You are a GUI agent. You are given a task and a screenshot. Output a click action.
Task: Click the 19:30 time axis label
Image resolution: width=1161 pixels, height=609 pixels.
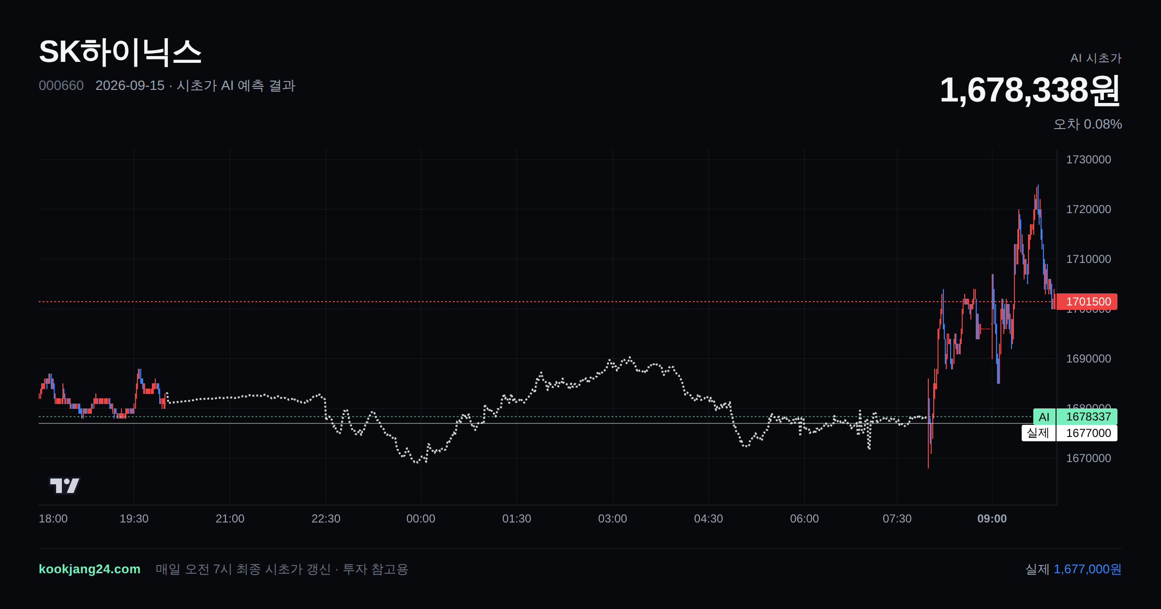tap(134, 519)
